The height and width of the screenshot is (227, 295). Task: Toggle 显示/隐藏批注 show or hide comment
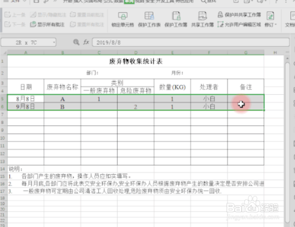click(48, 15)
